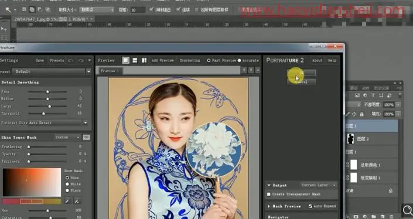Open Settings menu arrow beside redo
The width and height of the screenshot is (413, 219).
pyautogui.click(x=90, y=60)
